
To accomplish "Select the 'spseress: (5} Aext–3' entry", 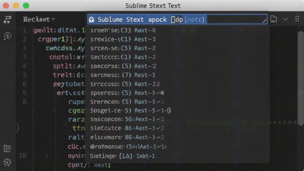I will pos(178,93).
